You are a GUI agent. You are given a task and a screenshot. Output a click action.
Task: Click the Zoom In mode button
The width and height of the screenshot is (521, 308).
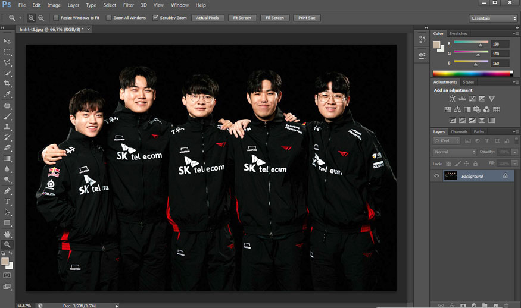31,18
